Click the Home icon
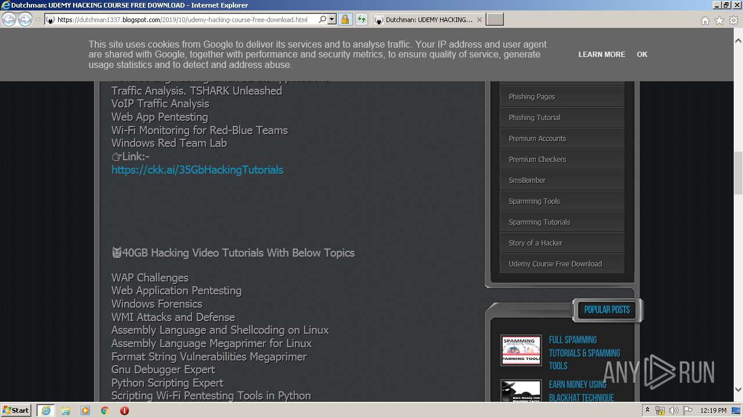The image size is (743, 418). click(x=705, y=20)
